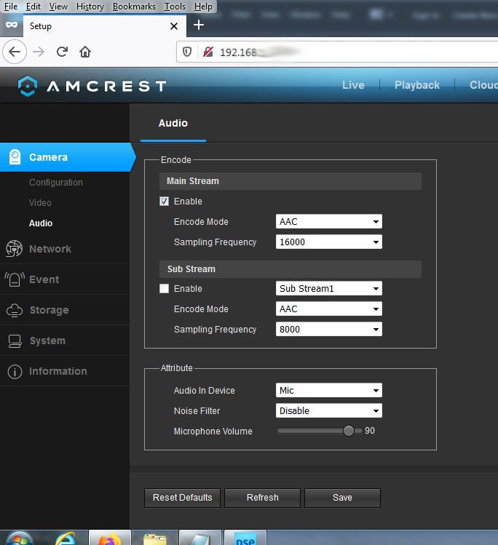This screenshot has width=498, height=545.
Task: Expand the Storage section label
Action: coord(49,310)
